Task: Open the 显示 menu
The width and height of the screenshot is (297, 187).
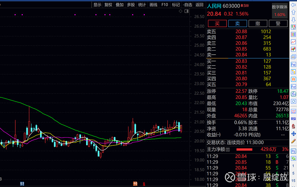Action: pyautogui.click(x=97, y=5)
